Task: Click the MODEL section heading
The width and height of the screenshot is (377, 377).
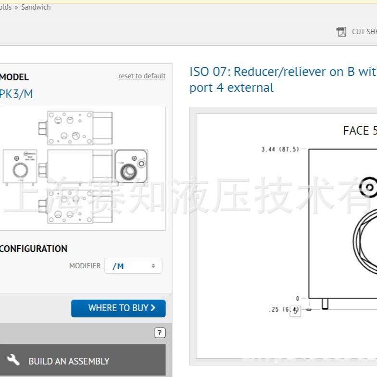Action: tap(14, 77)
